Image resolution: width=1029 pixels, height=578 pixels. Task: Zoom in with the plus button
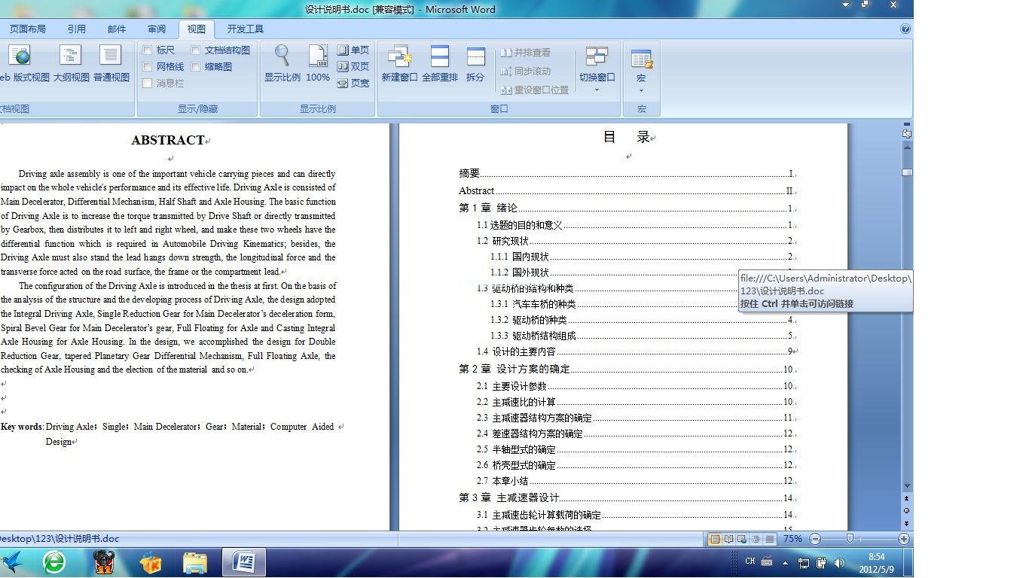point(904,539)
